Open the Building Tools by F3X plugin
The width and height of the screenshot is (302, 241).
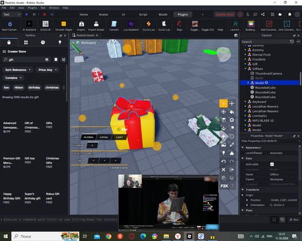[x=251, y=26]
